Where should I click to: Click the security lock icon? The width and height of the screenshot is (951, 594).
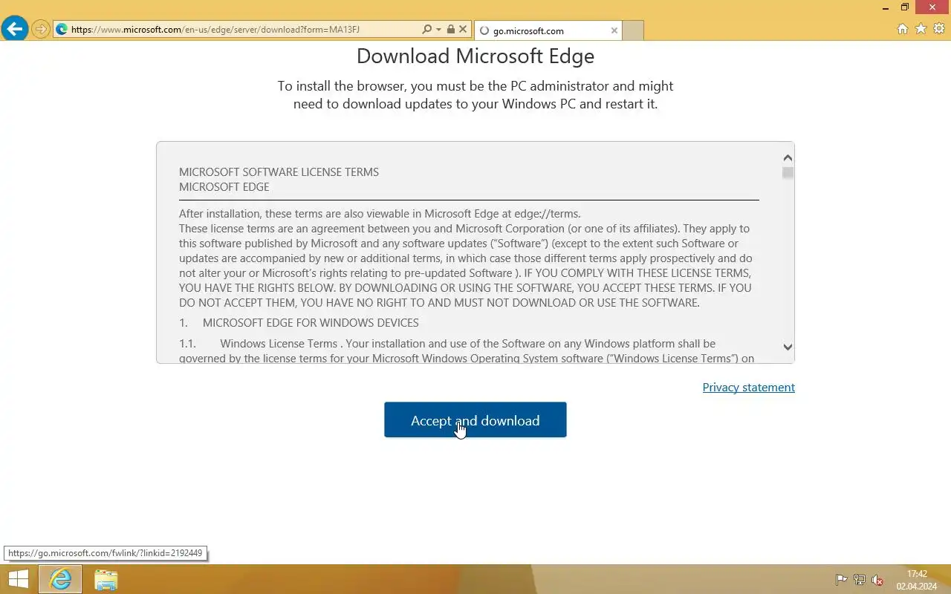(450, 30)
